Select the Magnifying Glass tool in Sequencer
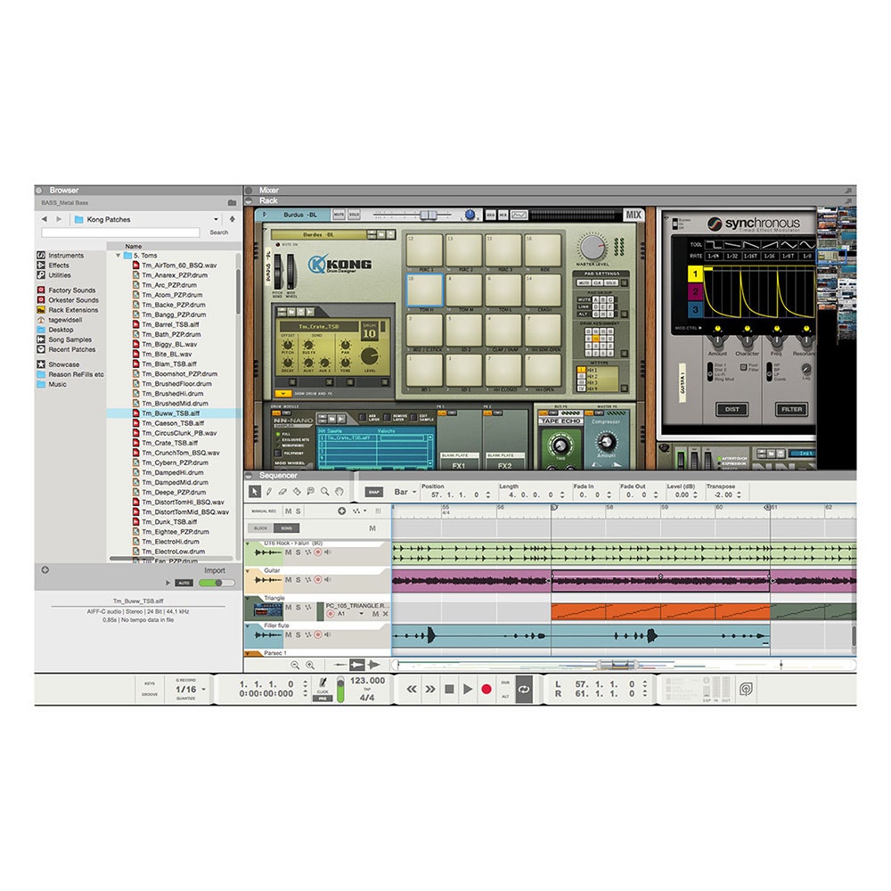891x891 pixels. (x=325, y=492)
